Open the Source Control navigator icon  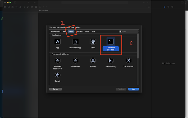(9, 7)
